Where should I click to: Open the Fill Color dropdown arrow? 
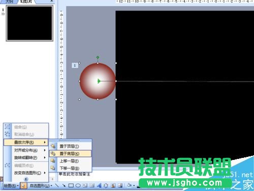click(134, 185)
